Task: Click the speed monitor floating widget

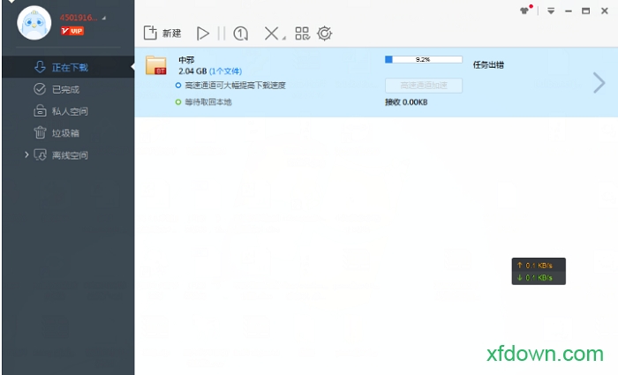Action: 539,272
